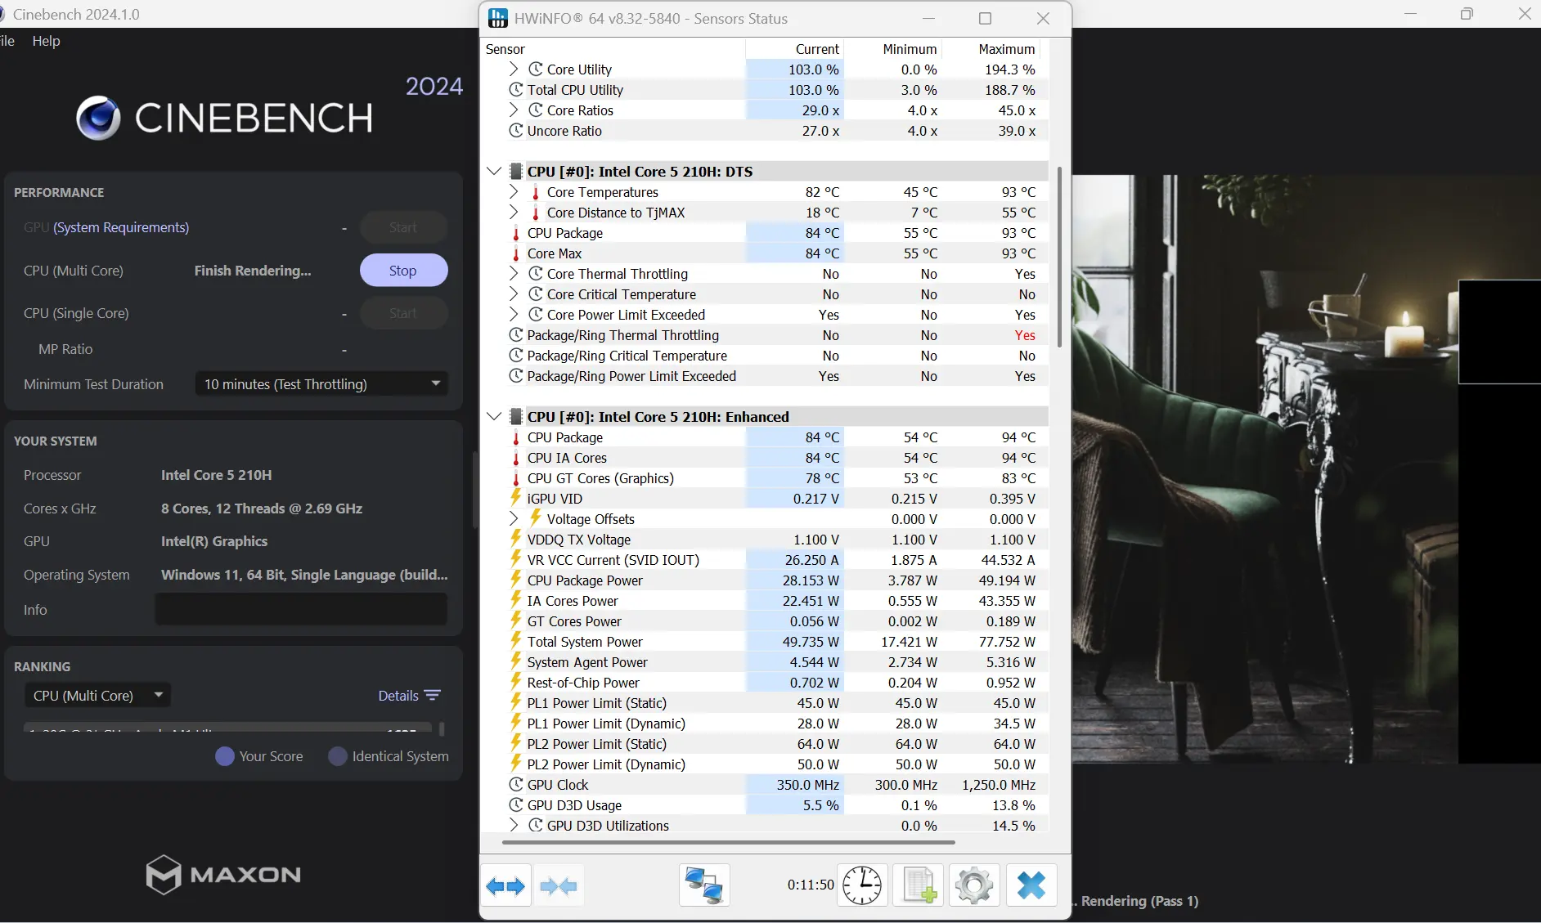The width and height of the screenshot is (1541, 923).
Task: Click the collapse-columns arrows icon
Action: (x=559, y=885)
